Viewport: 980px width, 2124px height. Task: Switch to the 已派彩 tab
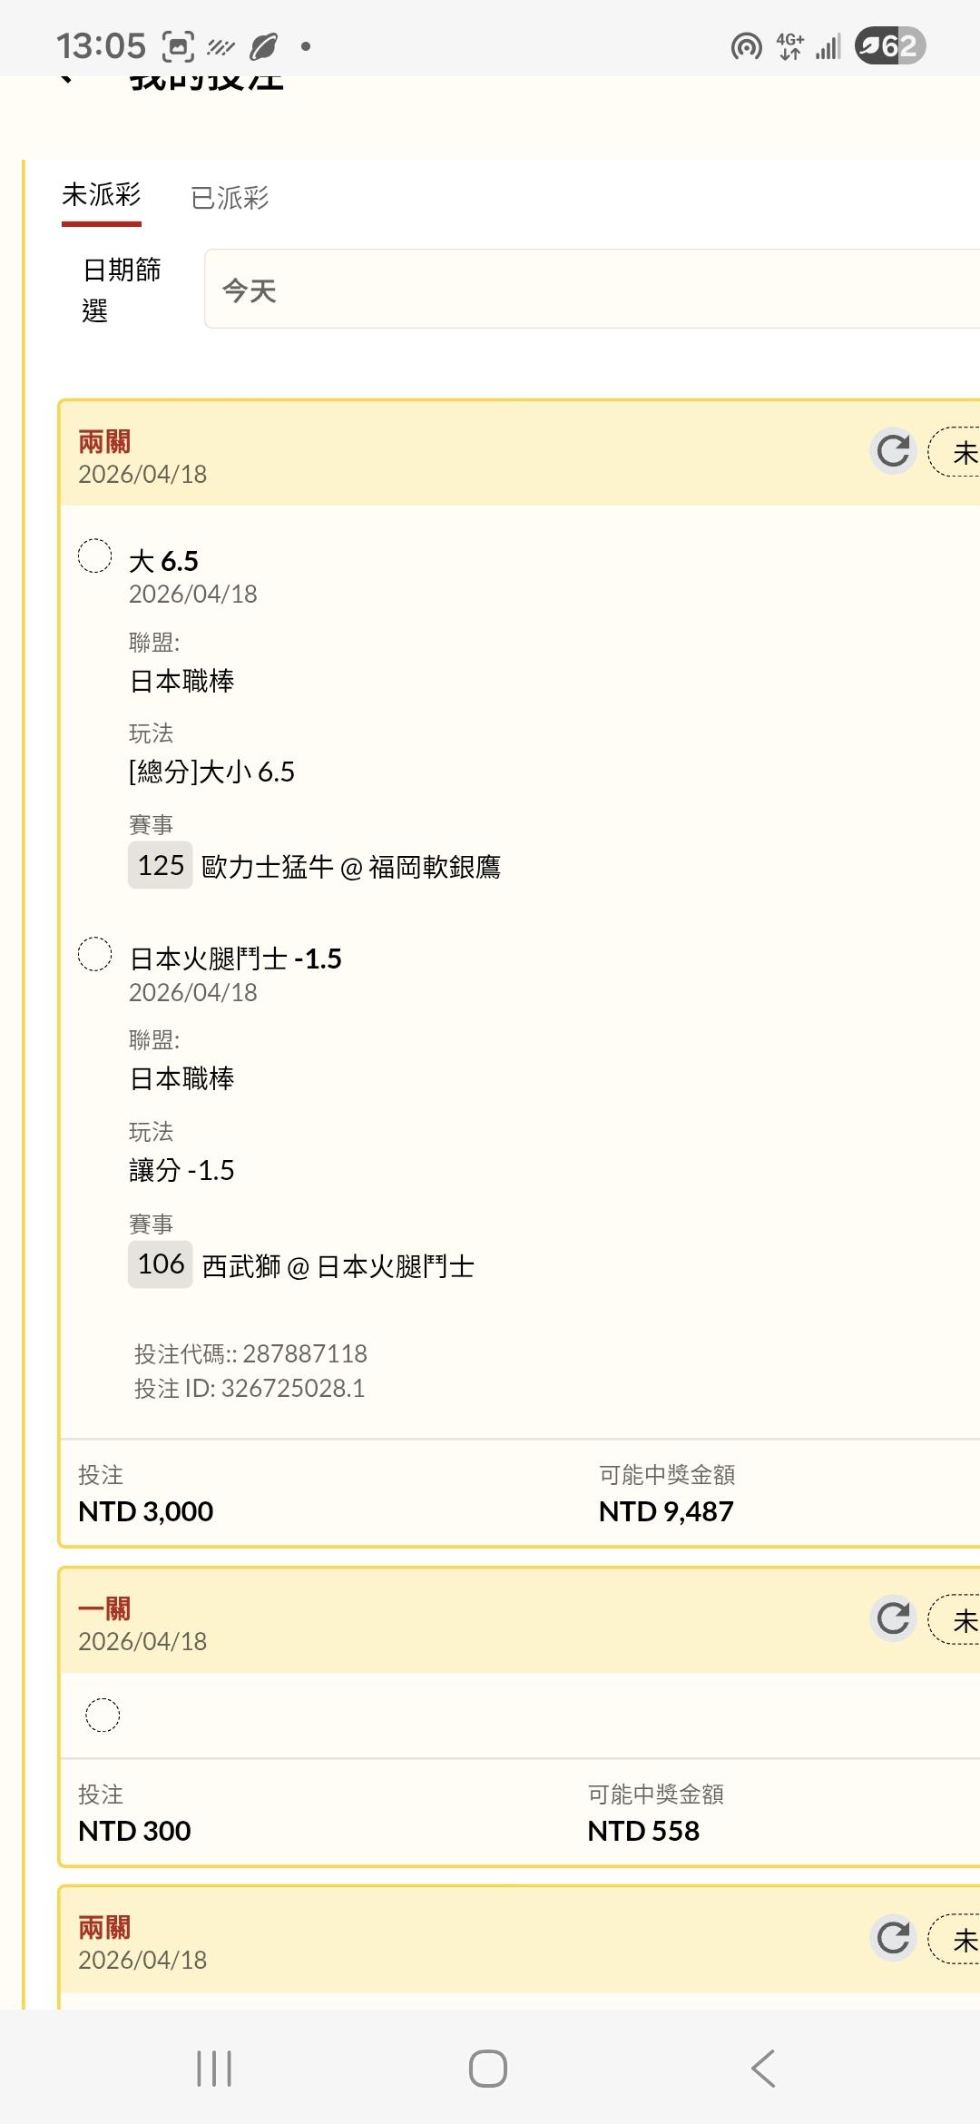pyautogui.click(x=230, y=198)
